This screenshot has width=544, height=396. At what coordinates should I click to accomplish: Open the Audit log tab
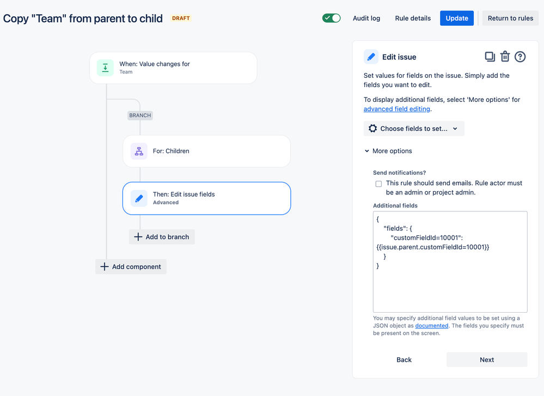366,18
